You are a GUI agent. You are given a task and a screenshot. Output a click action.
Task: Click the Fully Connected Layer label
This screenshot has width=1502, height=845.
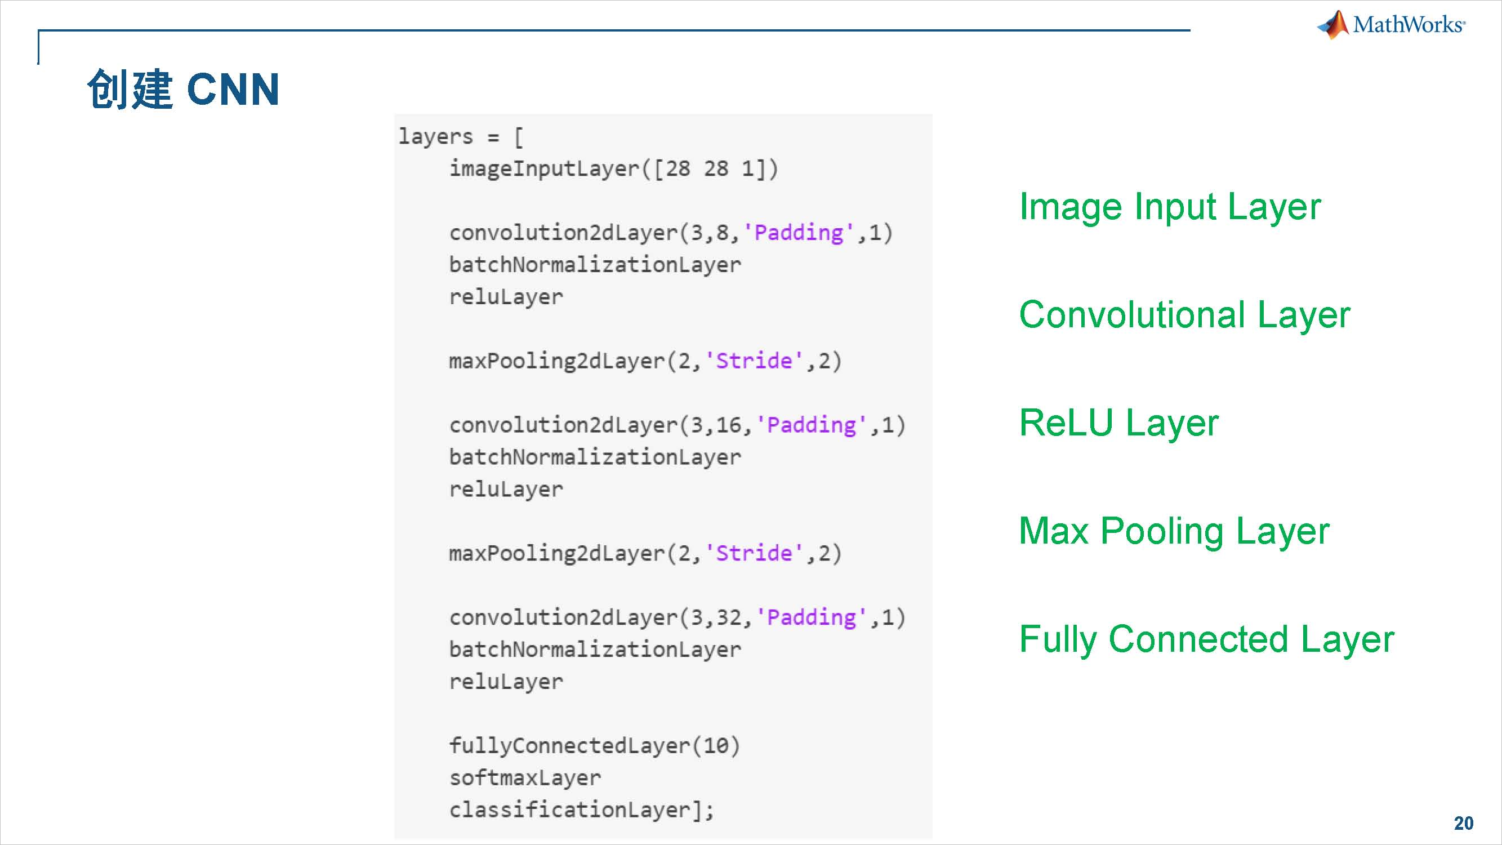pyautogui.click(x=1206, y=639)
